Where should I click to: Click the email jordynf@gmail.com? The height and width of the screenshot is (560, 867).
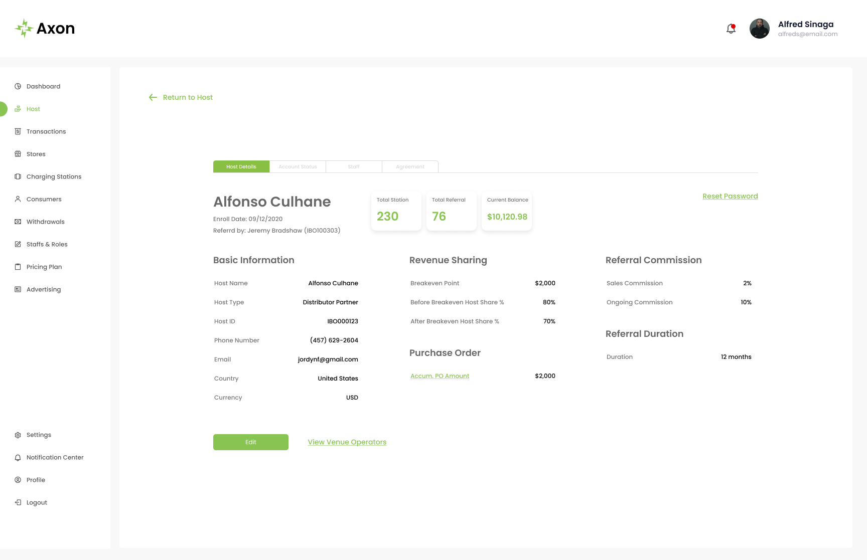coord(328,359)
